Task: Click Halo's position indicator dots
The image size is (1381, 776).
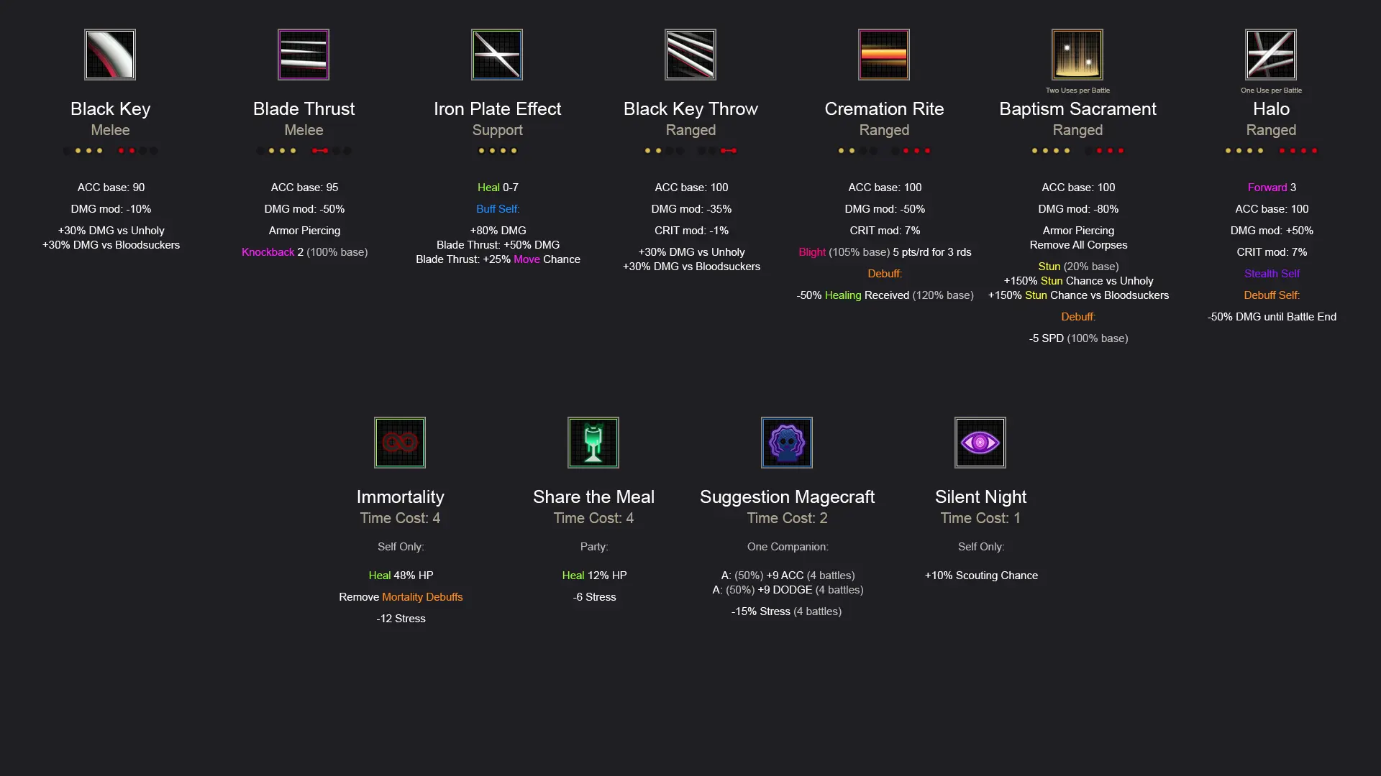Action: point(1271,151)
